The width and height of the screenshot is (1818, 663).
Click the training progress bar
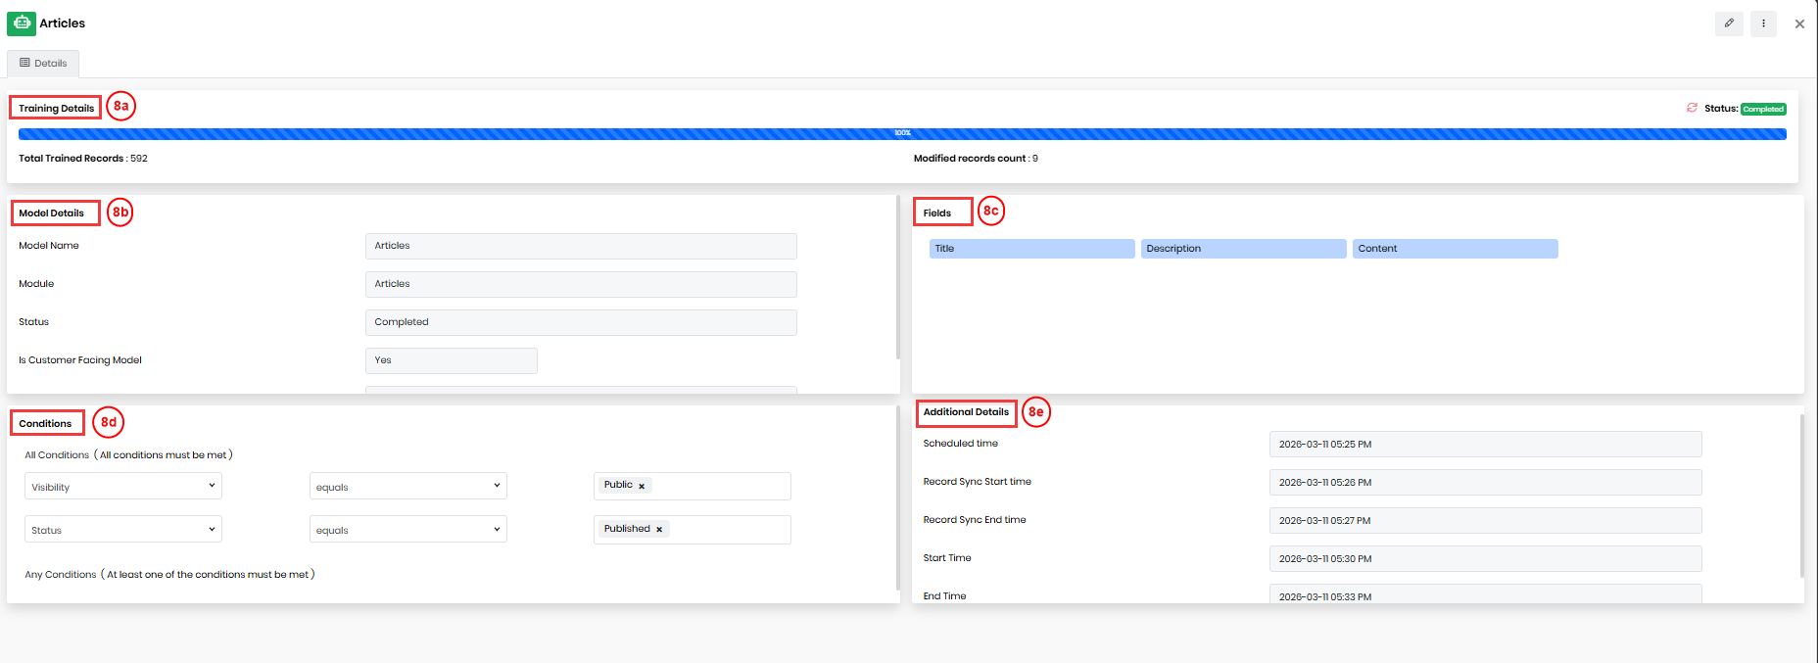pyautogui.click(x=901, y=134)
